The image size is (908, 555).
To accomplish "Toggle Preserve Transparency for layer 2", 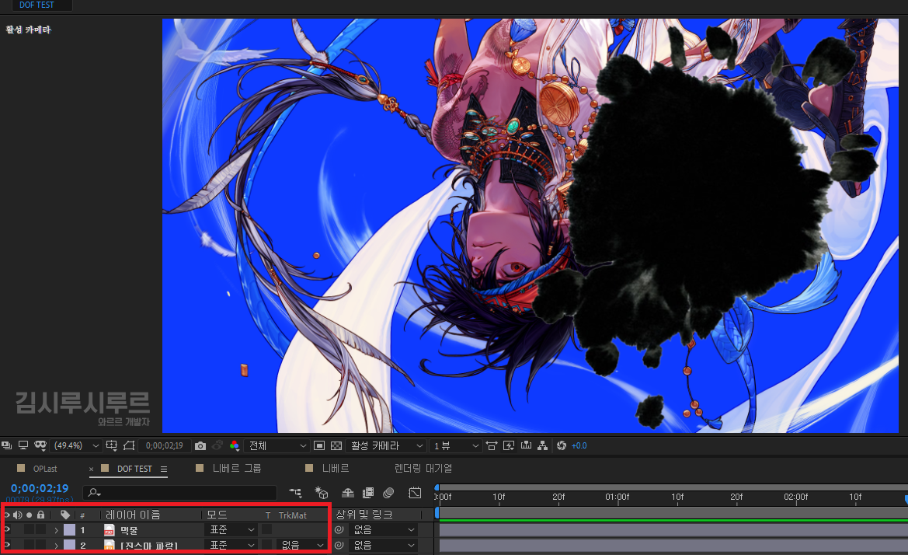I will (267, 545).
